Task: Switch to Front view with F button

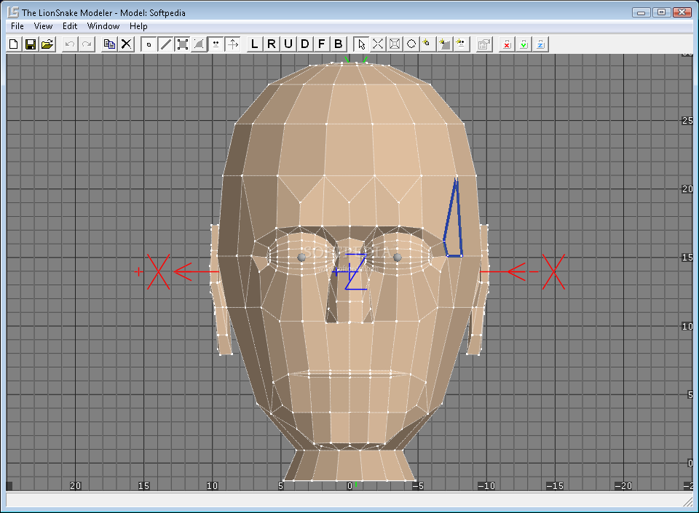Action: coord(322,44)
